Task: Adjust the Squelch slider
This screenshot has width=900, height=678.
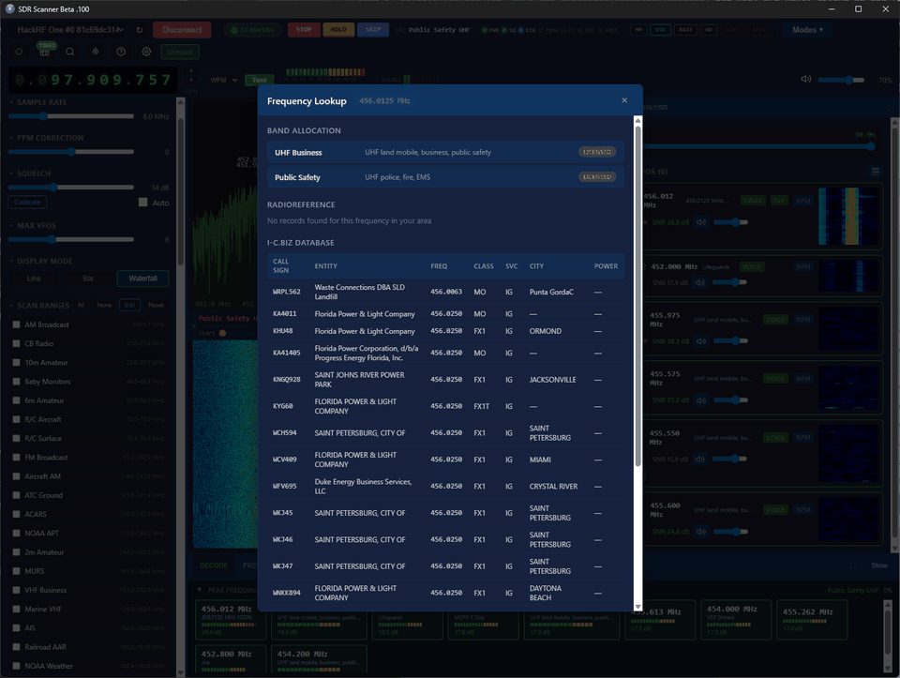Action: 70,188
